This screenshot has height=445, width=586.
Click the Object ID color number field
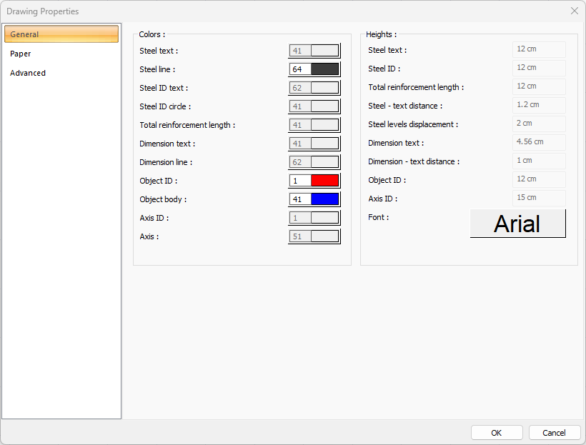click(x=300, y=181)
